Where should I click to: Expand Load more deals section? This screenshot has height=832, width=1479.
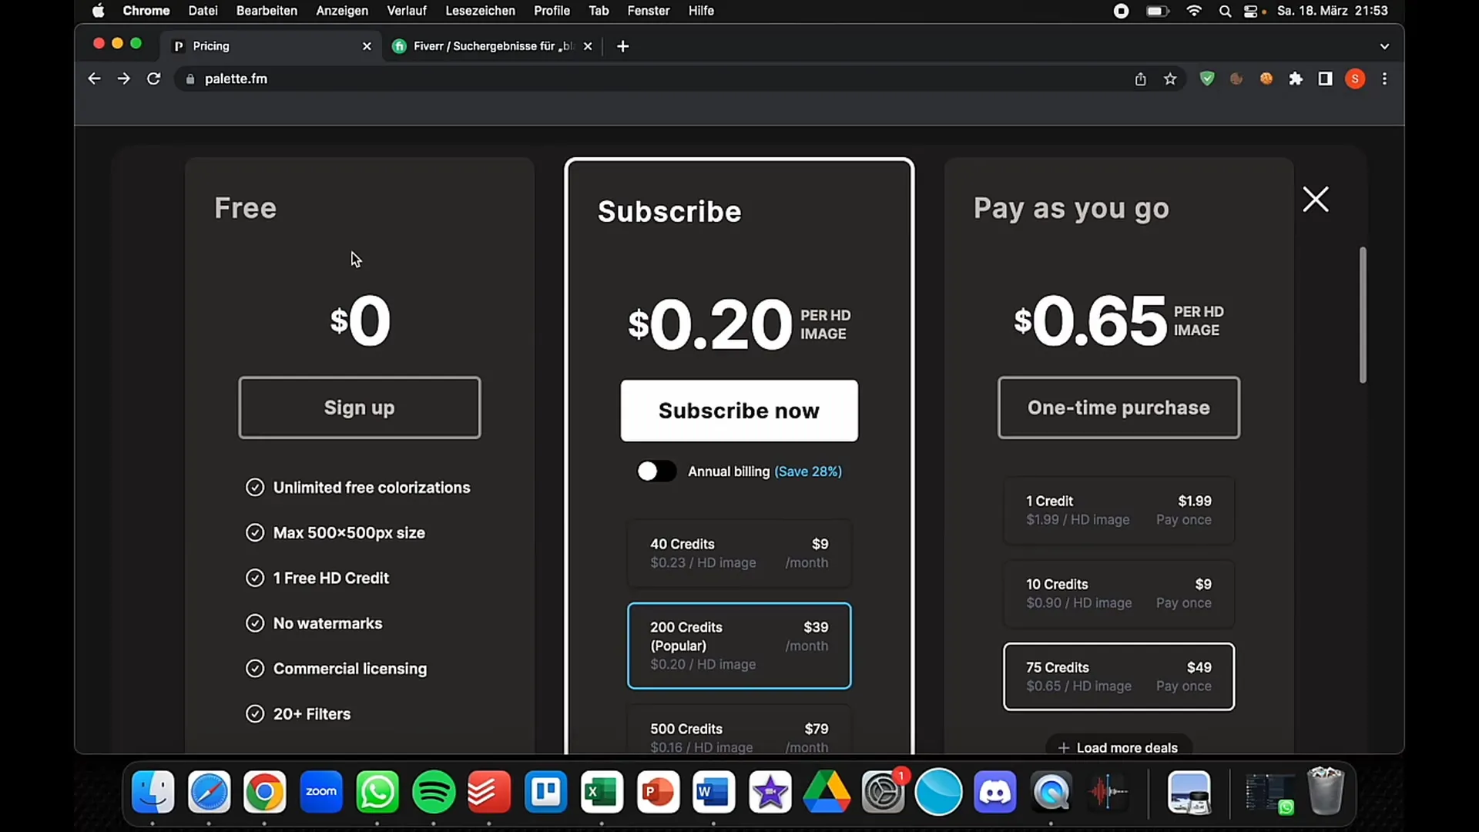pyautogui.click(x=1118, y=748)
